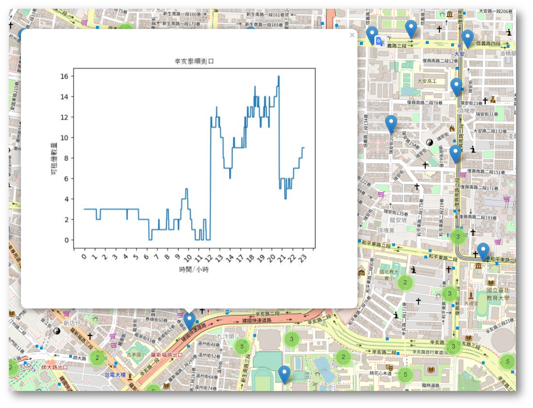
Task: Click the cluster of 3 near 國立臺北教育大學
Action: pos(449,293)
